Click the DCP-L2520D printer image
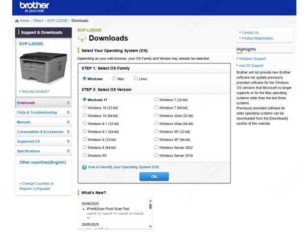The image size is (304, 239). [43, 67]
